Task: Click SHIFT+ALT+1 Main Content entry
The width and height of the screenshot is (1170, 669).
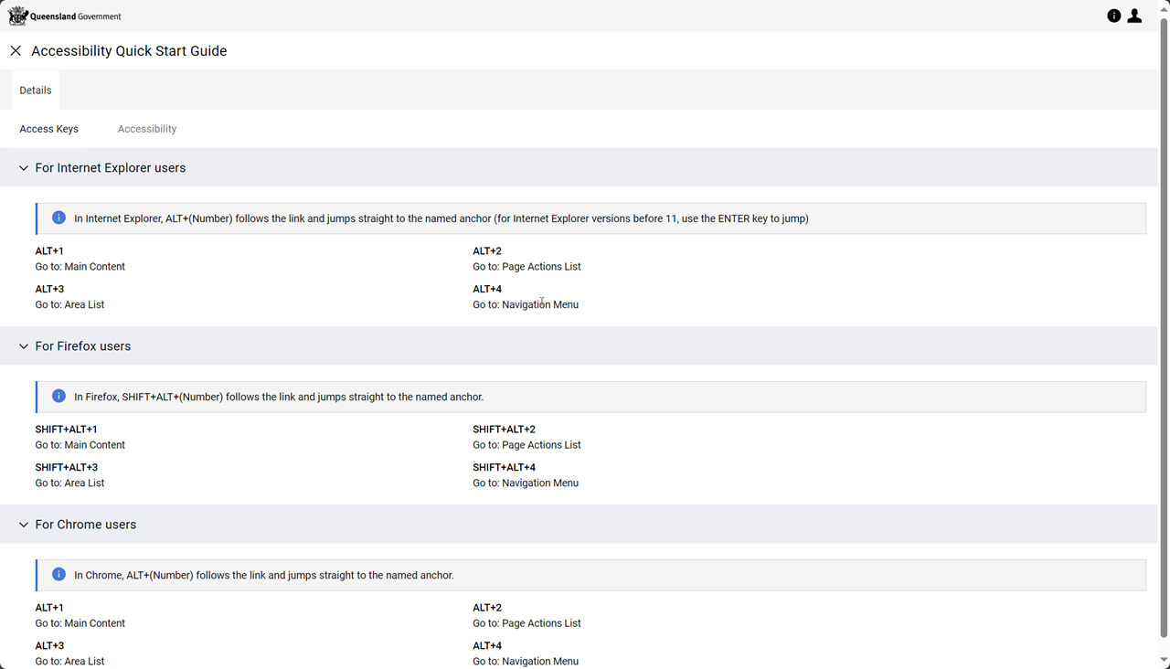Action: 80,437
